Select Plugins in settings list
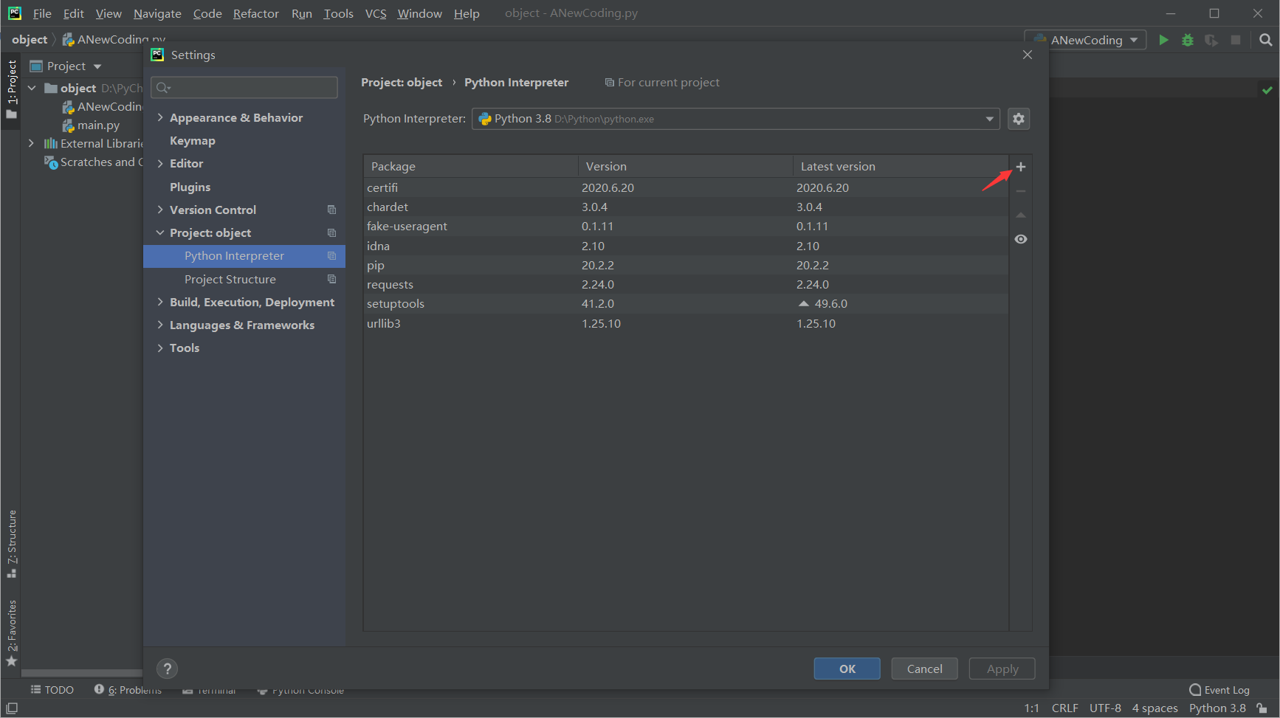Image resolution: width=1280 pixels, height=718 pixels. (x=190, y=187)
